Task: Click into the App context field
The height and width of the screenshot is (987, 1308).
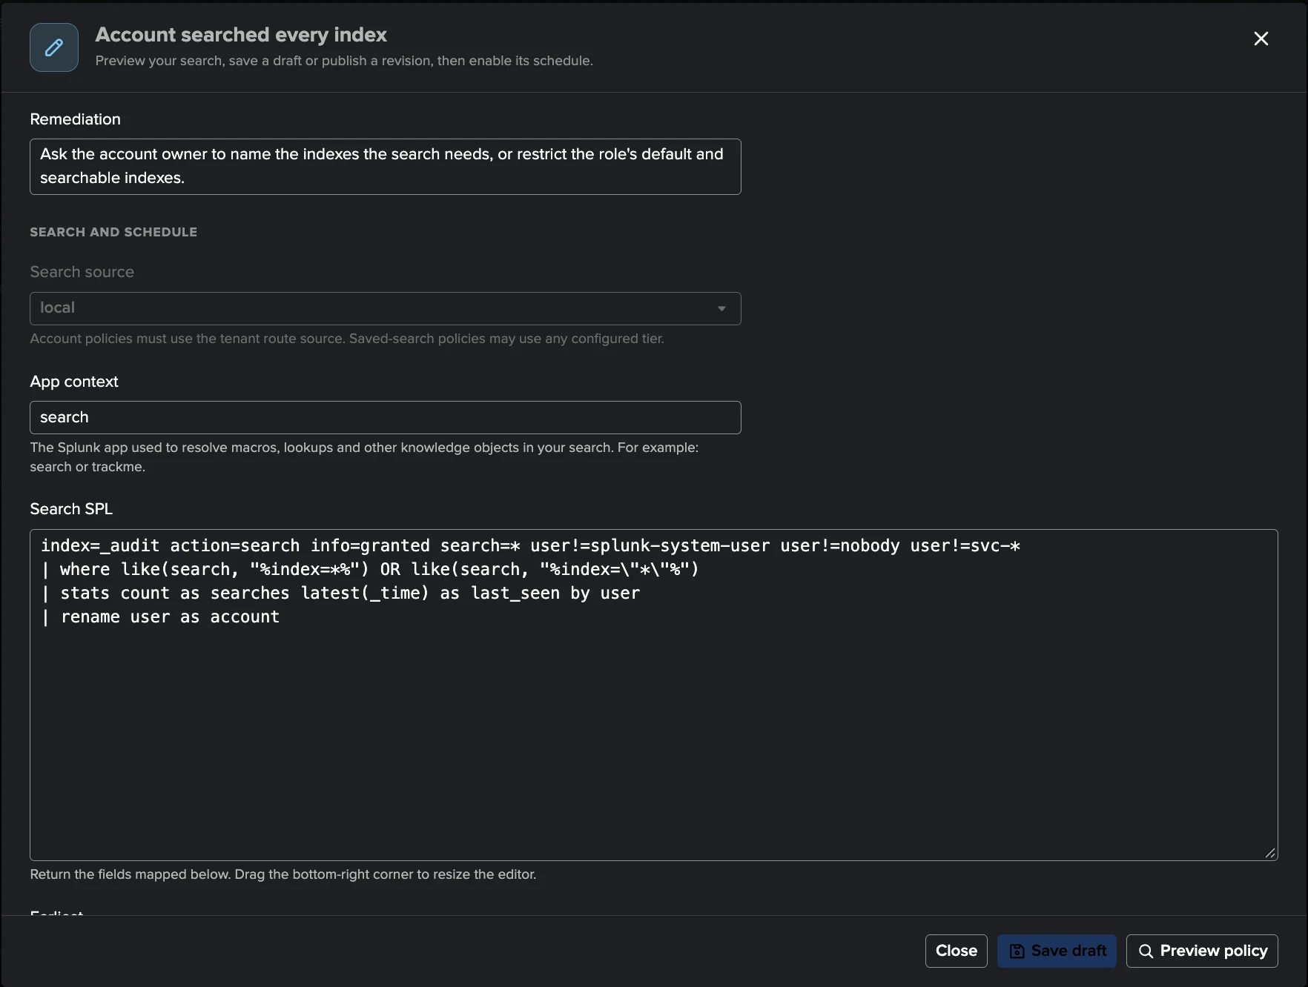Action: pos(386,417)
